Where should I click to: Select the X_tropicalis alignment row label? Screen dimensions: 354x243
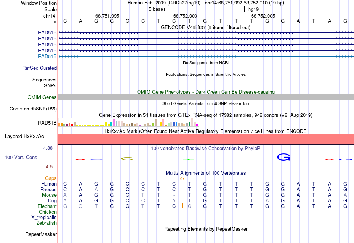coord(44,218)
